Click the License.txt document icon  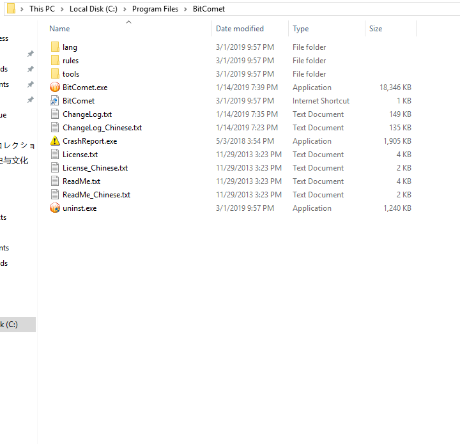(55, 154)
